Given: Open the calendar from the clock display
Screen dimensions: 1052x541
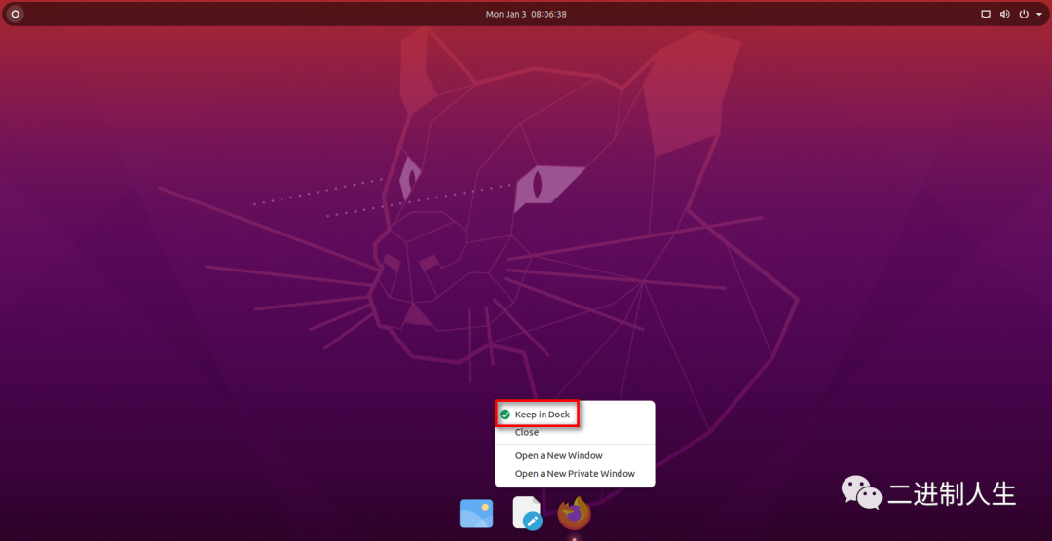Looking at the screenshot, I should point(526,14).
